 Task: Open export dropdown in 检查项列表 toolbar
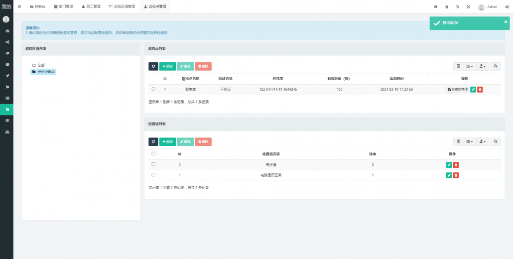coord(483,141)
